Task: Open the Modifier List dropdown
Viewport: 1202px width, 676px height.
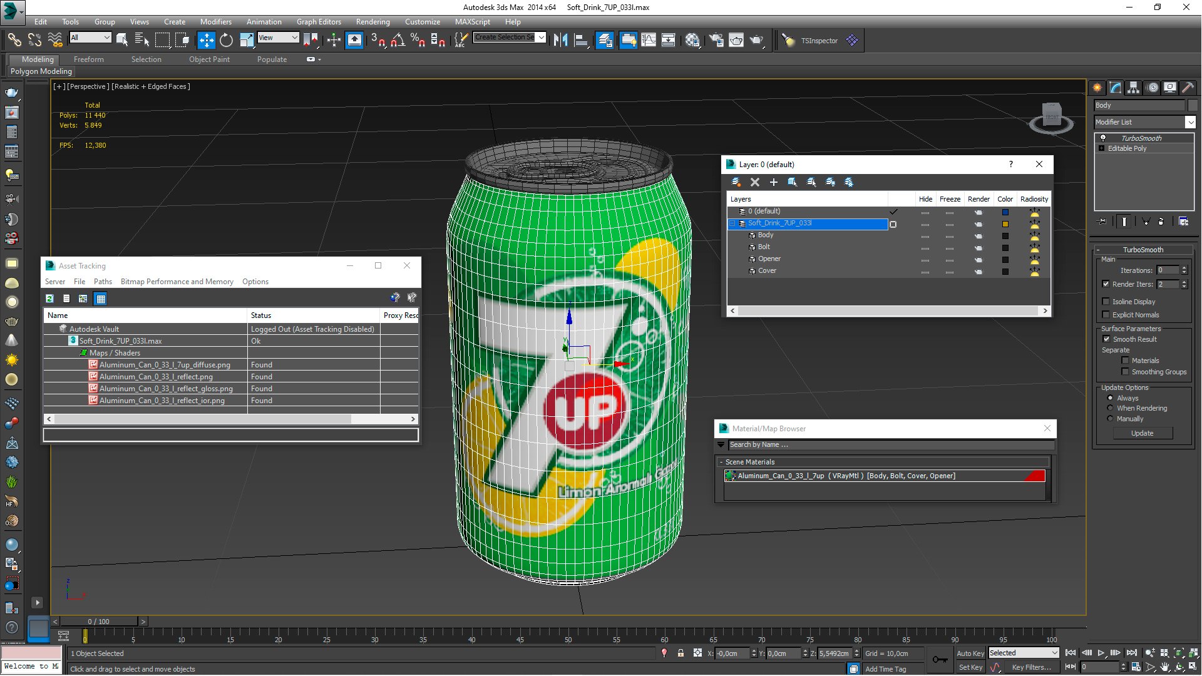Action: click(1190, 122)
